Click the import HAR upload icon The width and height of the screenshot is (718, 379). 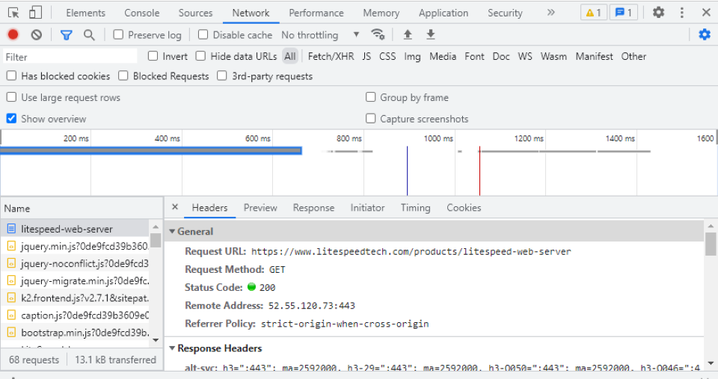408,35
